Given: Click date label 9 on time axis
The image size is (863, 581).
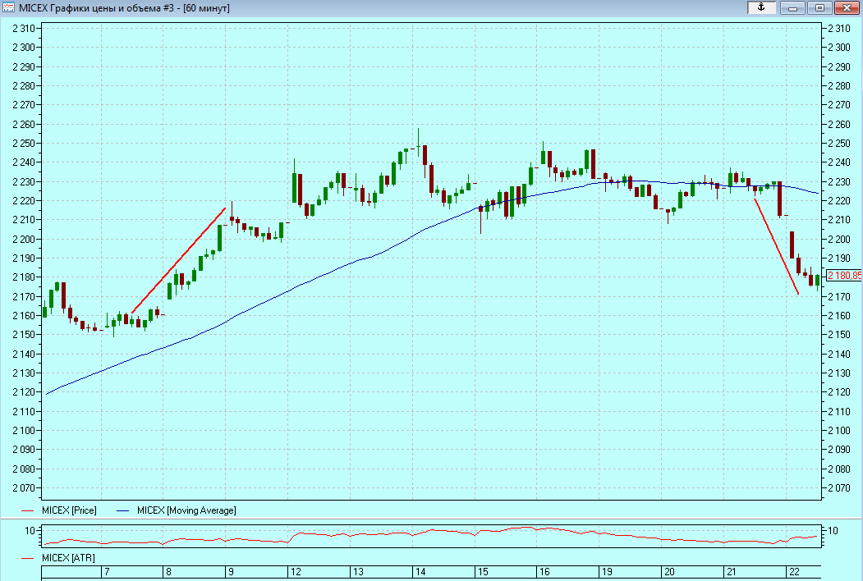Looking at the screenshot, I should (232, 572).
